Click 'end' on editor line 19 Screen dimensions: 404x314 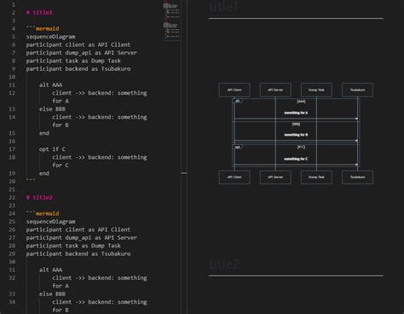pos(44,173)
